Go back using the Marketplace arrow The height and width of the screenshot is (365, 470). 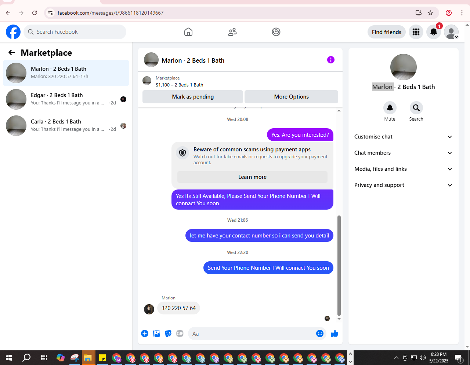click(12, 52)
